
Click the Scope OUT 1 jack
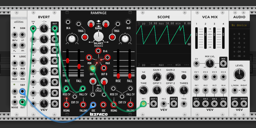coord(153,104)
